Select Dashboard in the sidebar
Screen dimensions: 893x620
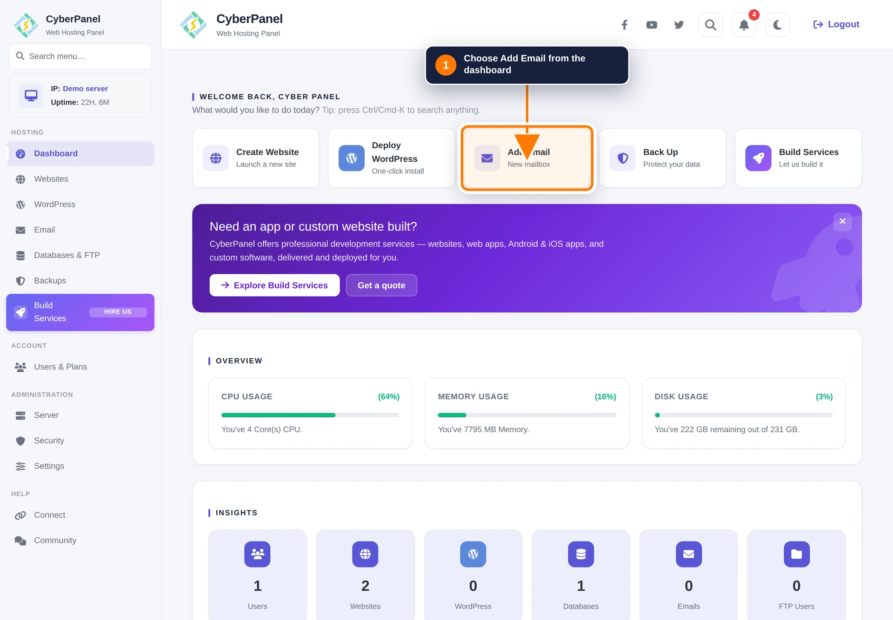tap(80, 153)
